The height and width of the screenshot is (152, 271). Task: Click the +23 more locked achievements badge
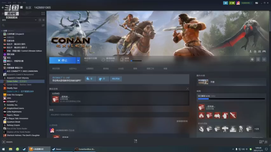coord(257,129)
